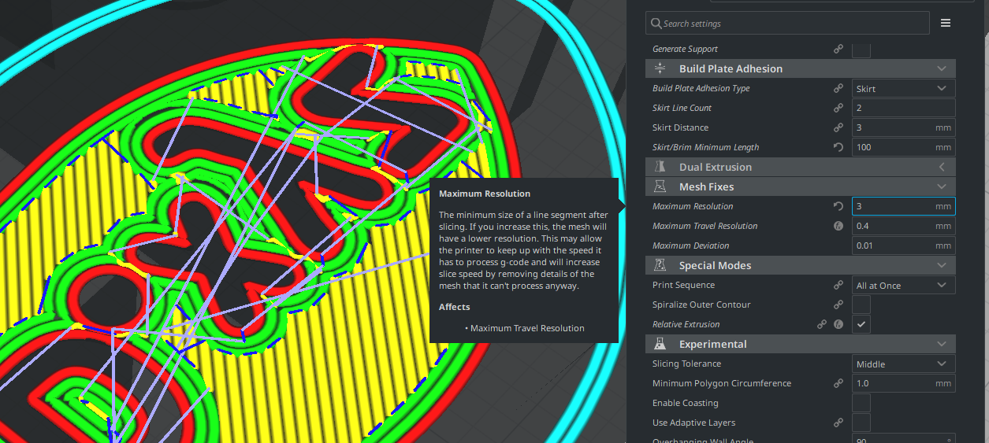Click the Build Plate Adhesion header title

click(731, 68)
